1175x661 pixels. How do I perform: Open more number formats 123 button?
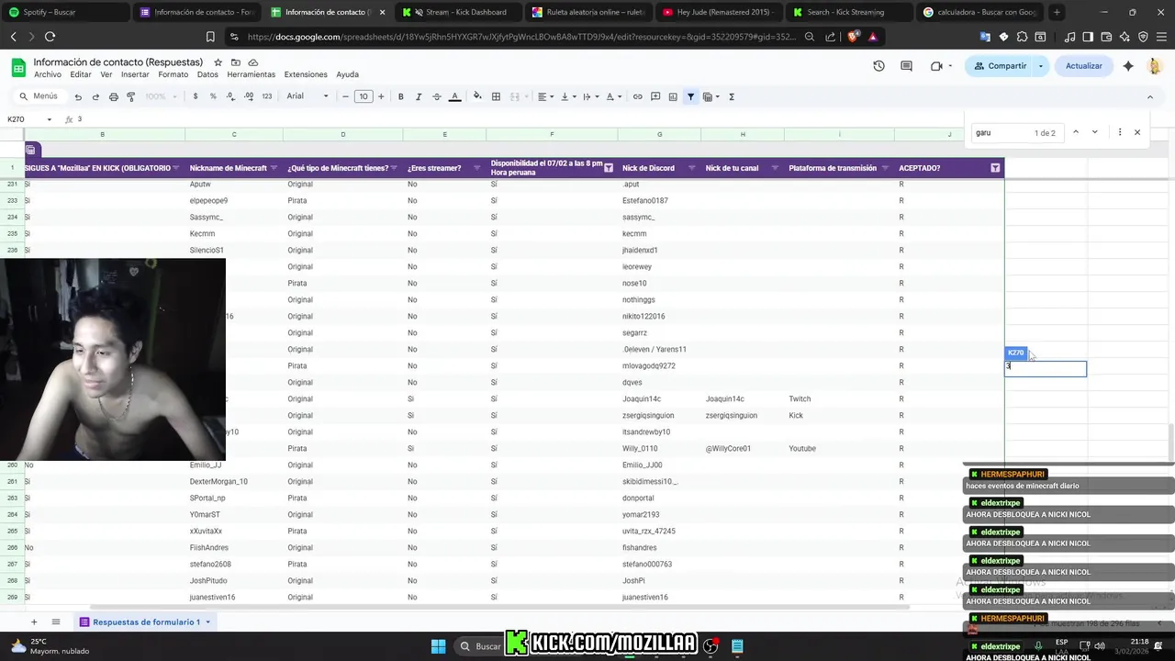[x=267, y=96]
